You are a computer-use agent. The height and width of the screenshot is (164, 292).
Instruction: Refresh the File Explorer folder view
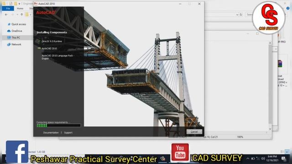(x=241, y=15)
